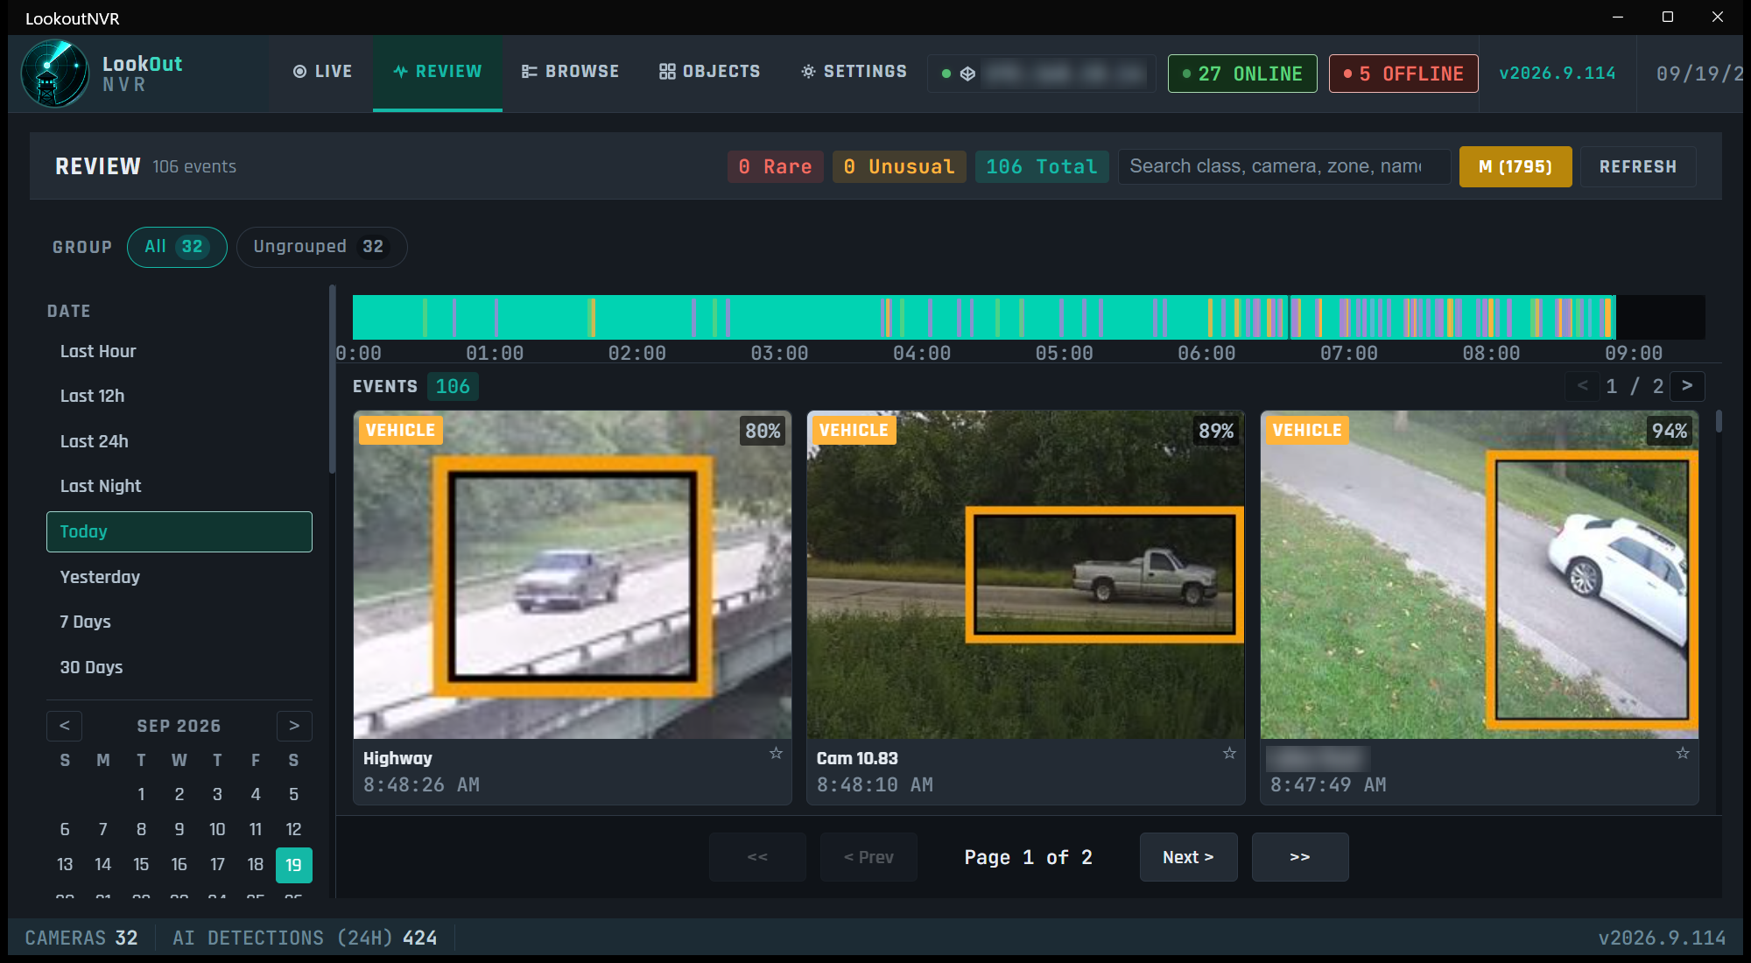Screen dimensions: 1751x963
Task: Open the REVIEW tab
Action: (438, 72)
